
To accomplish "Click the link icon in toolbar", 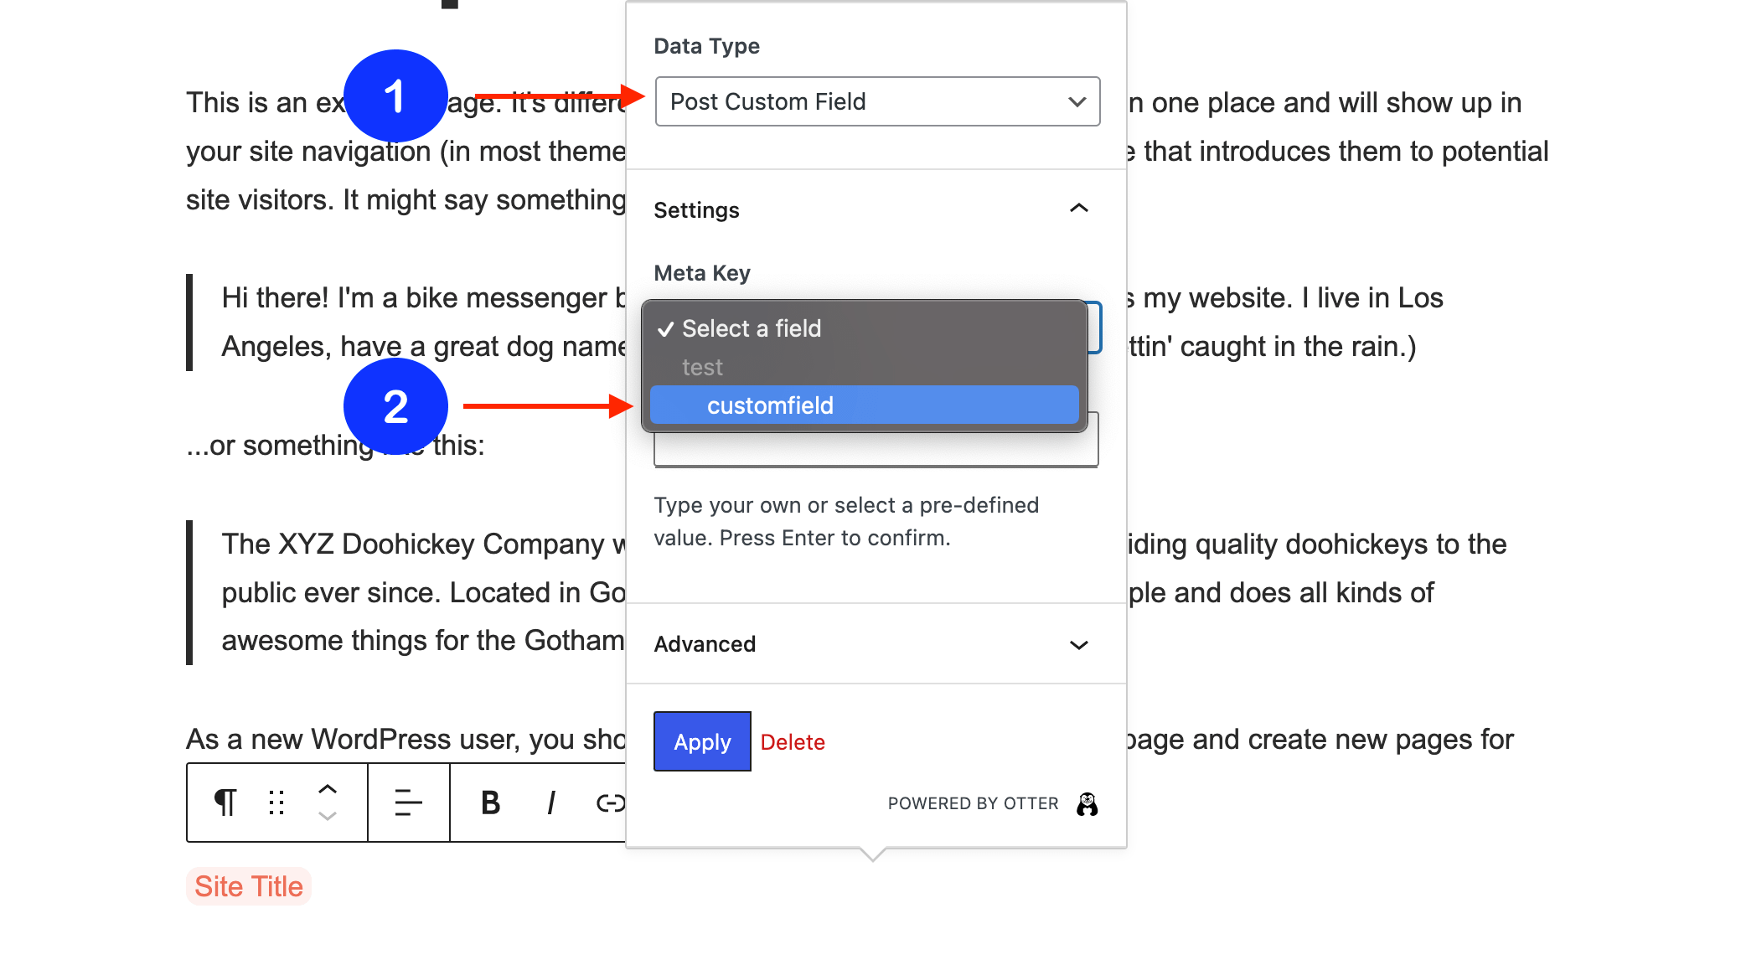I will click(x=610, y=802).
